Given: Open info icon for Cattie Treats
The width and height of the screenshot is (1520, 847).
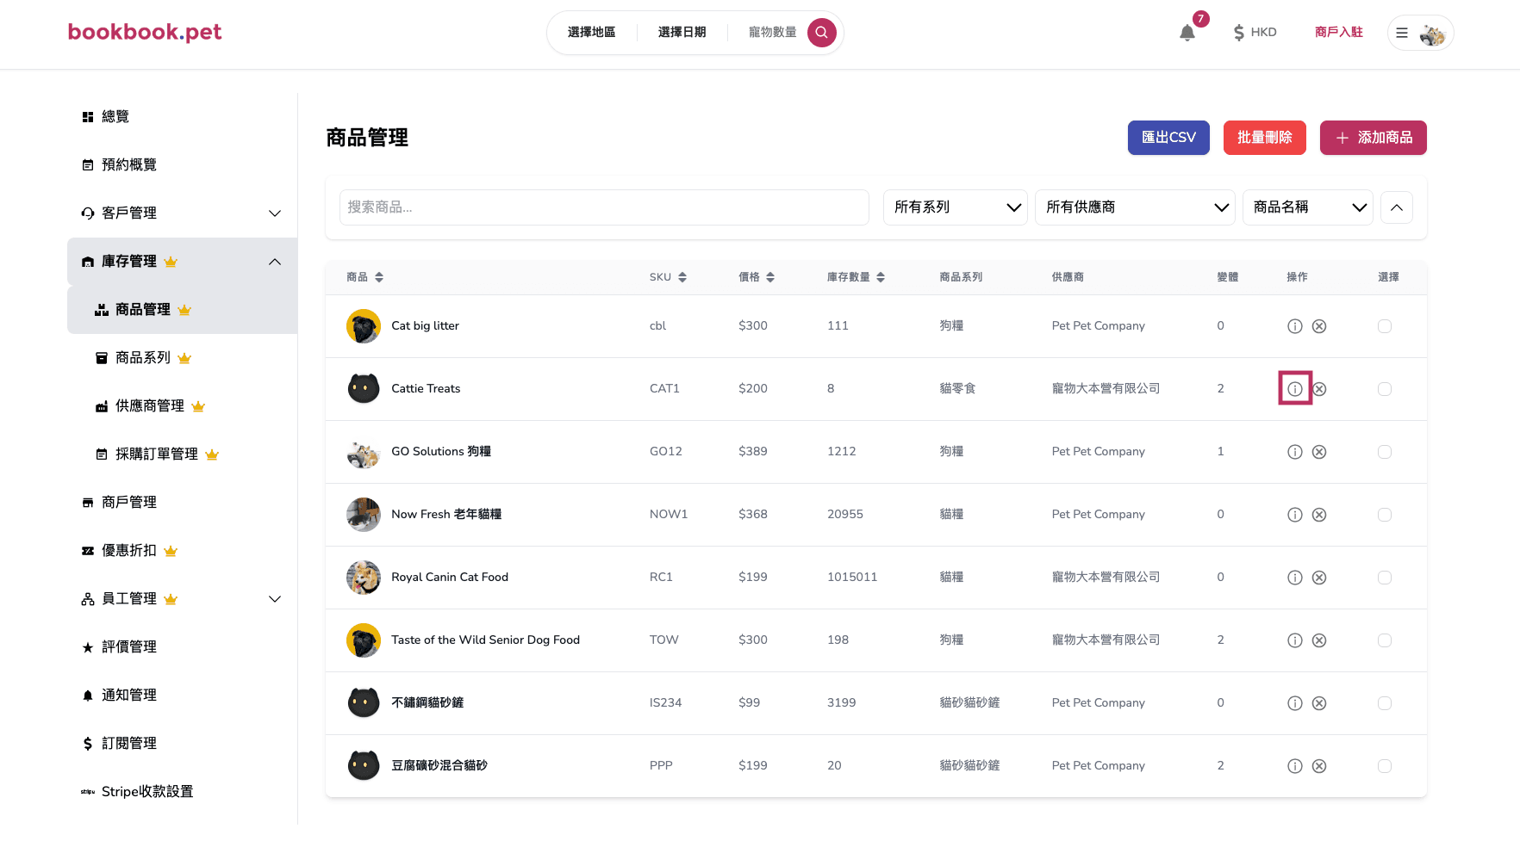Looking at the screenshot, I should click(1294, 389).
